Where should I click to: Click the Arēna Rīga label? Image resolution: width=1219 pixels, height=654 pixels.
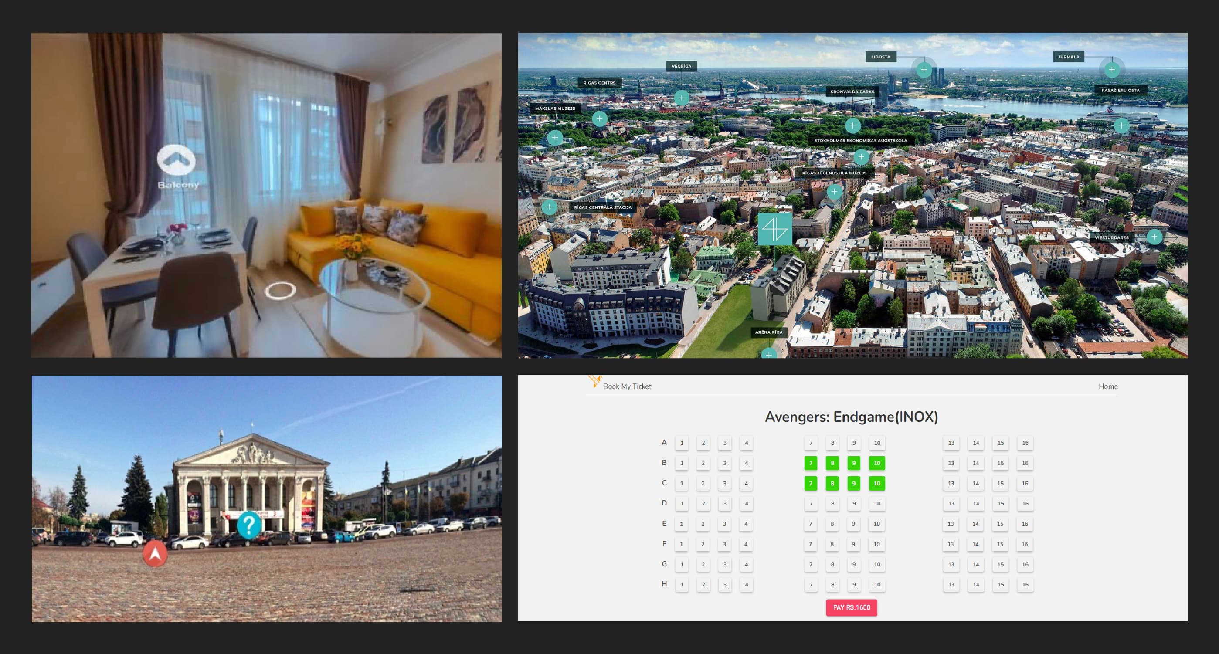pyautogui.click(x=768, y=332)
